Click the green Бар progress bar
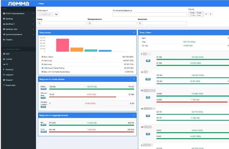229x149 pixels. (92, 125)
